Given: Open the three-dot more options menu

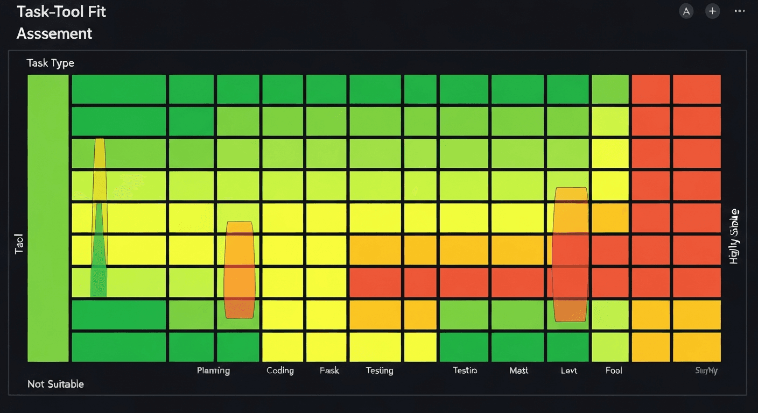Looking at the screenshot, I should pyautogui.click(x=739, y=11).
